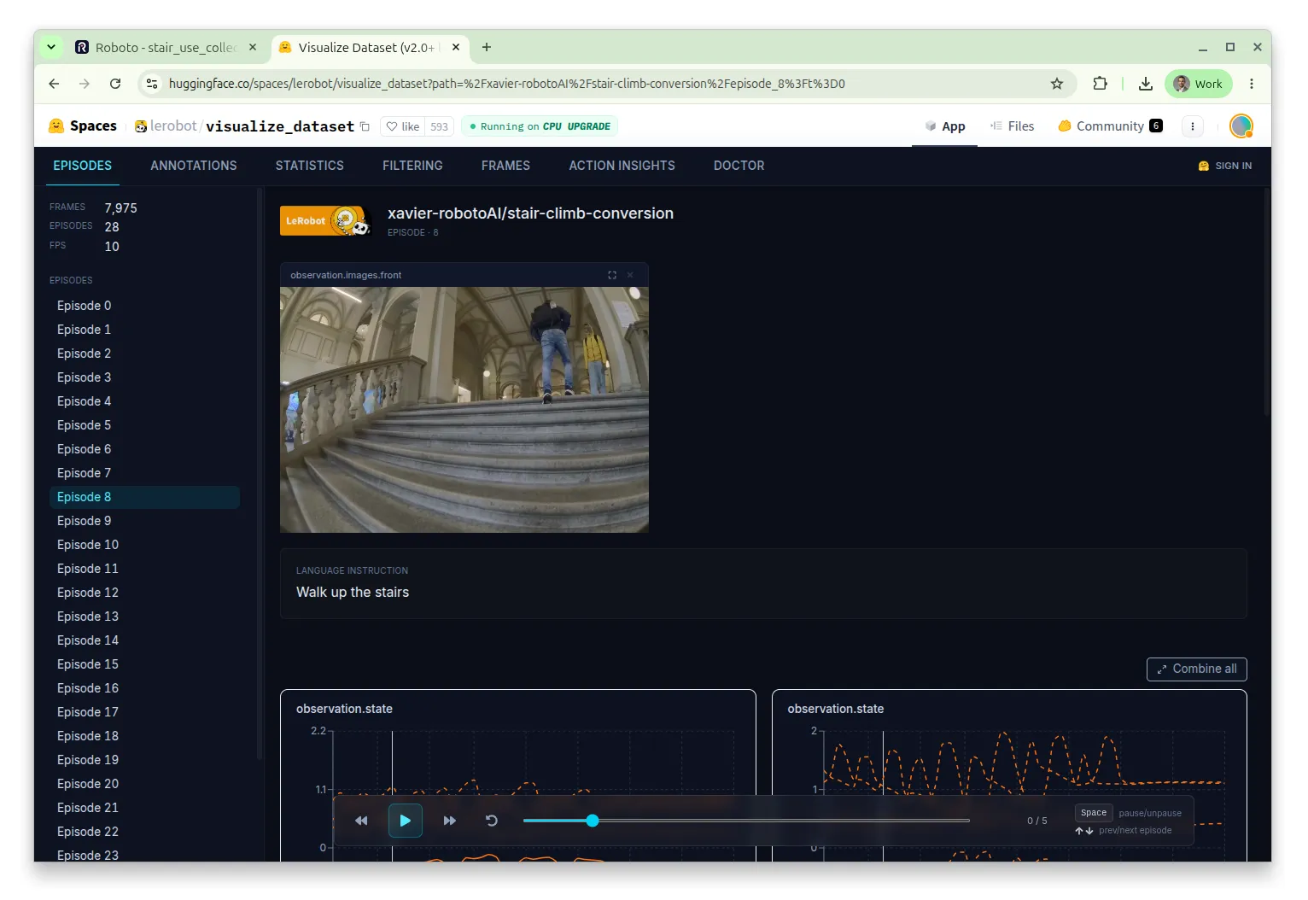Open the Space options three-dot menu
1308x900 pixels.
1193,126
